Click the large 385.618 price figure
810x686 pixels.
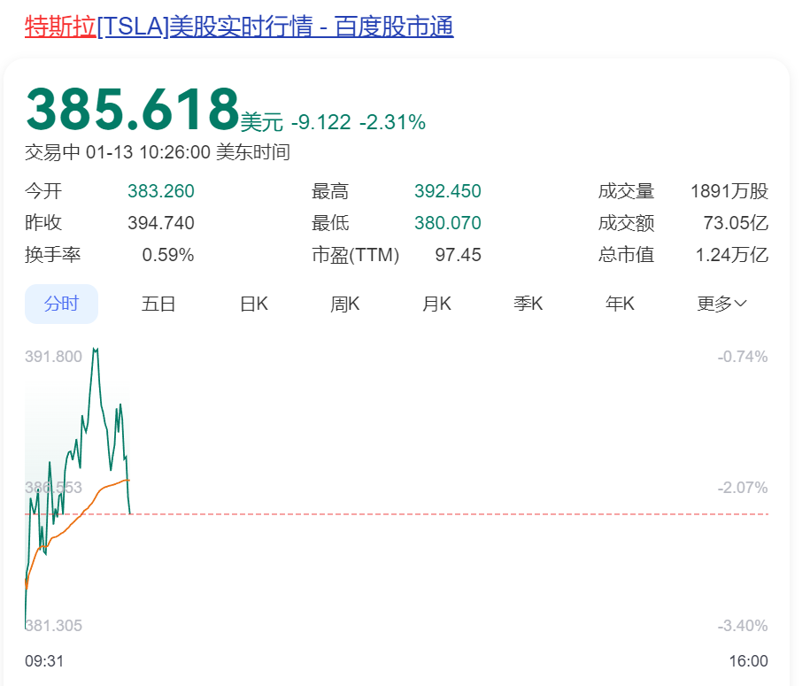click(x=133, y=110)
